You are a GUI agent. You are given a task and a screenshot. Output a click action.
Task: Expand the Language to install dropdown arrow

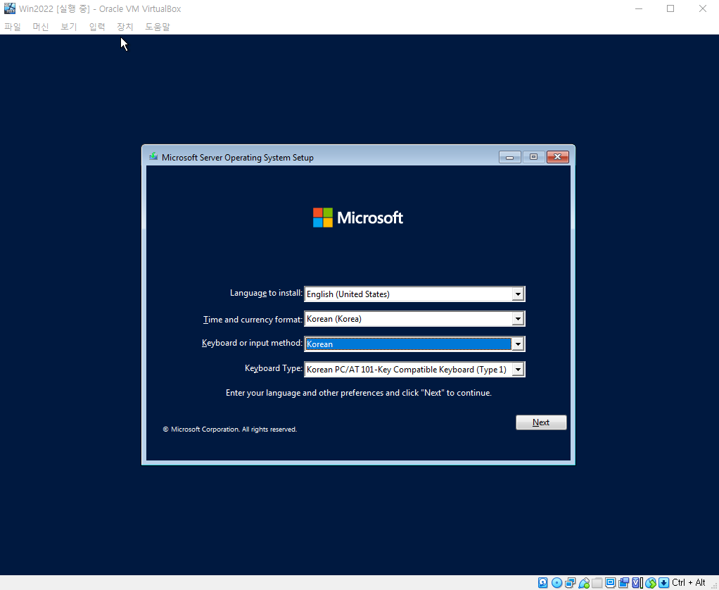click(518, 294)
